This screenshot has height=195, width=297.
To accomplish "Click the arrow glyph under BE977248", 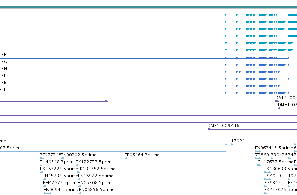I will (42, 158).
